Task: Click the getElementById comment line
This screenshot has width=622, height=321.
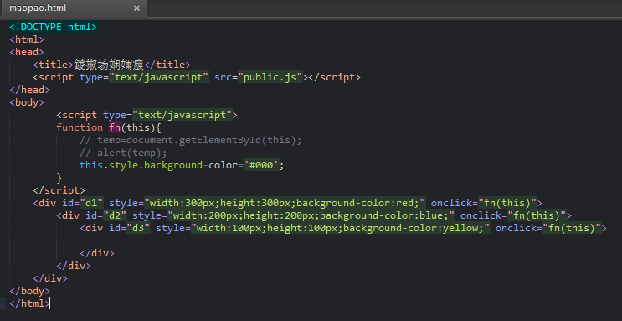Action: click(191, 140)
